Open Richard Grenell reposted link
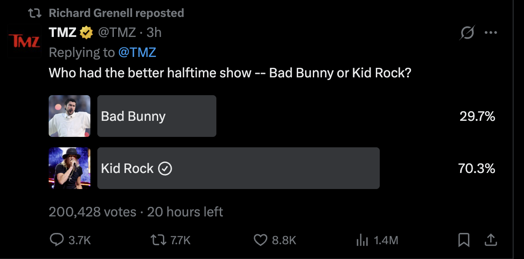524x259 pixels. (x=116, y=13)
